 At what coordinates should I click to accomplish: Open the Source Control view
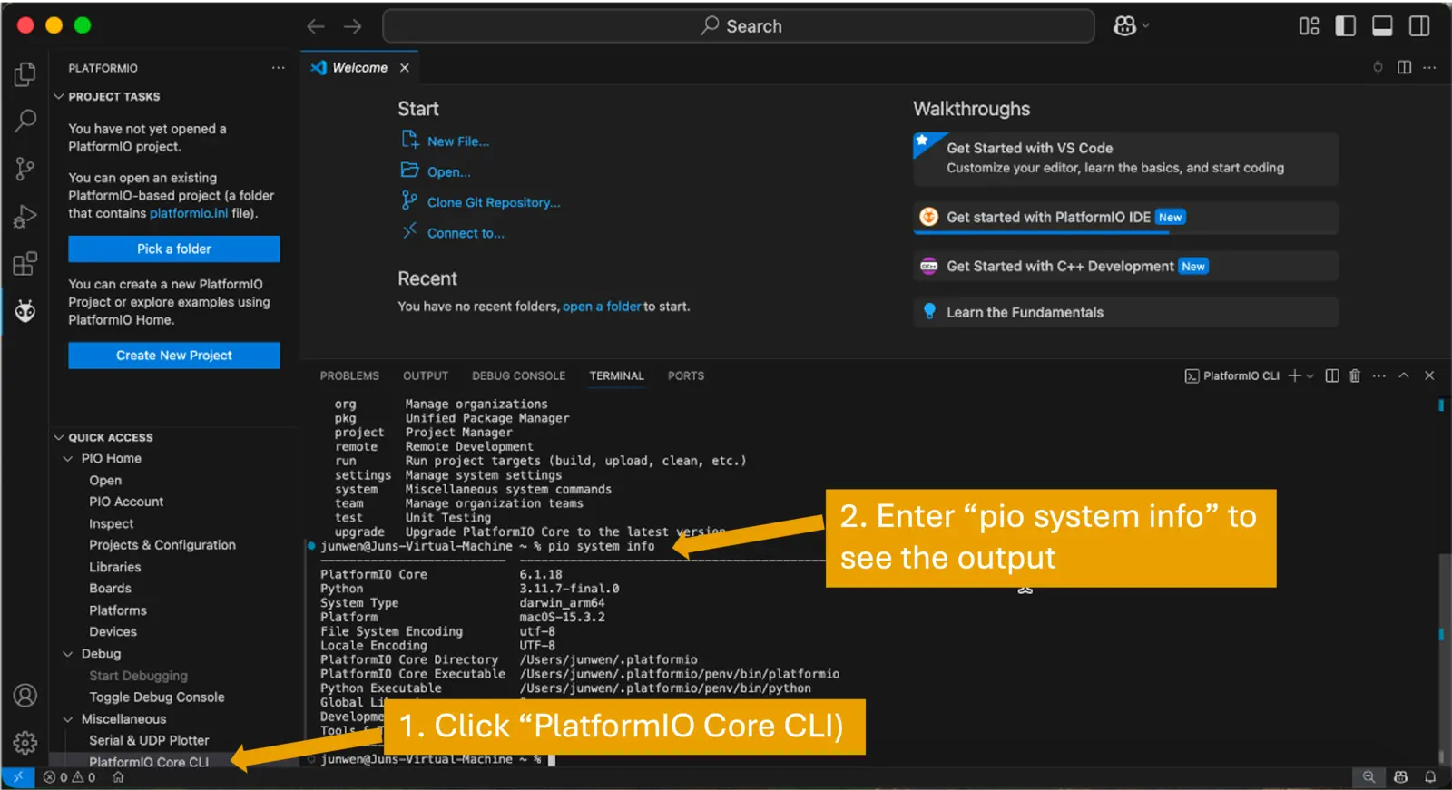pos(25,169)
